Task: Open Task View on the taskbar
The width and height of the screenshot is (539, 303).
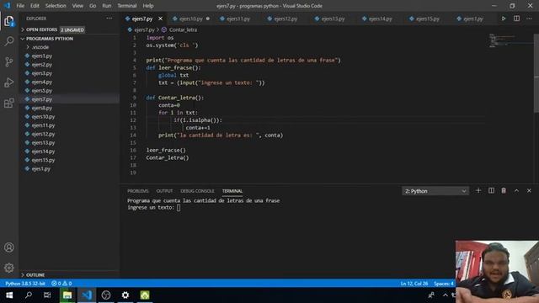Action: point(47,295)
